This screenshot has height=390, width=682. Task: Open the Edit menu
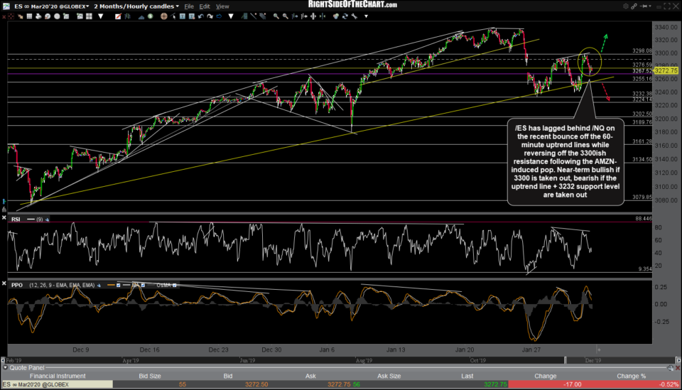pos(205,6)
